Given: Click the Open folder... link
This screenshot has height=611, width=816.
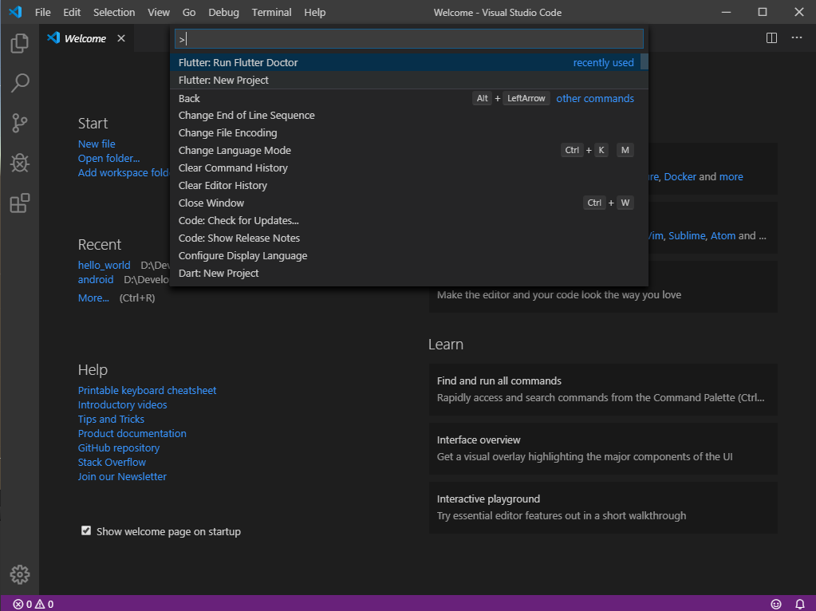Looking at the screenshot, I should point(108,158).
